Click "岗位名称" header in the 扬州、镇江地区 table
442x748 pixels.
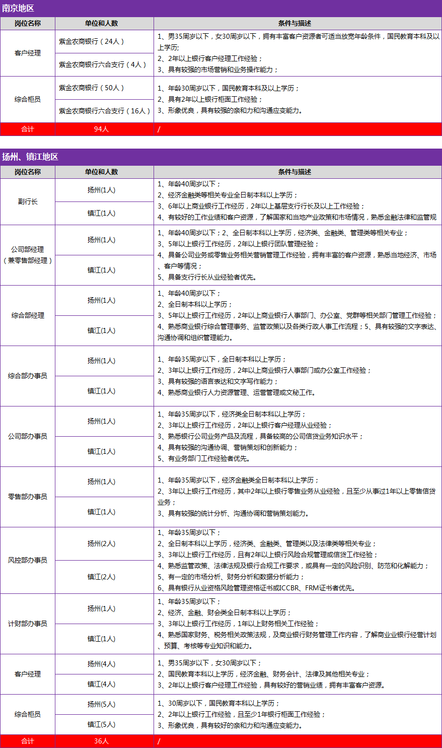[28, 172]
